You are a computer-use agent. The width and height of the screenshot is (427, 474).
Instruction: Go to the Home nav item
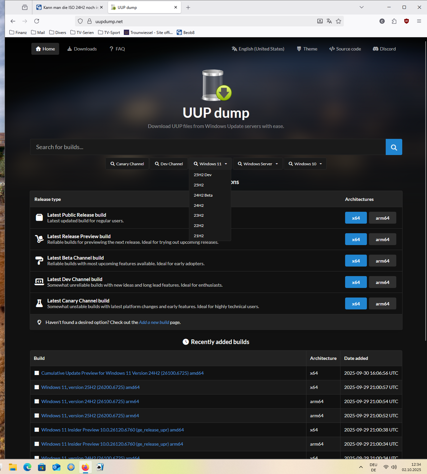[45, 49]
